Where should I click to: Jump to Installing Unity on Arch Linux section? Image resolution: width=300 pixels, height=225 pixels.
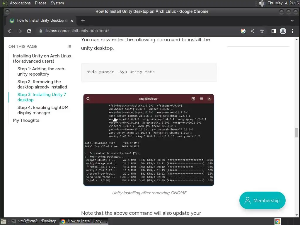point(42,59)
